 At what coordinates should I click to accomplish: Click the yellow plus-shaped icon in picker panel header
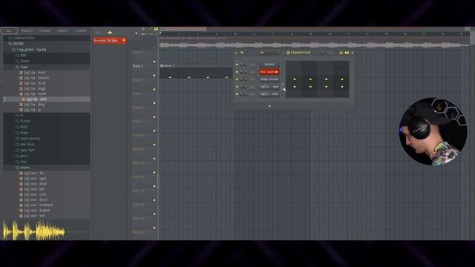coord(110,33)
